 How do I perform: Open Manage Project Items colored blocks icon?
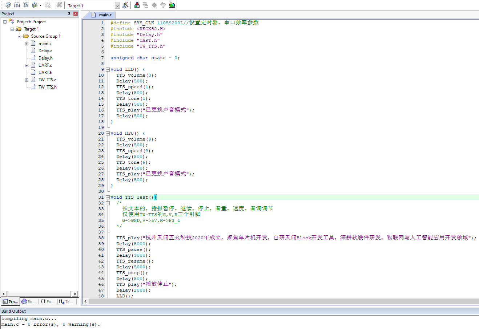[x=137, y=5]
